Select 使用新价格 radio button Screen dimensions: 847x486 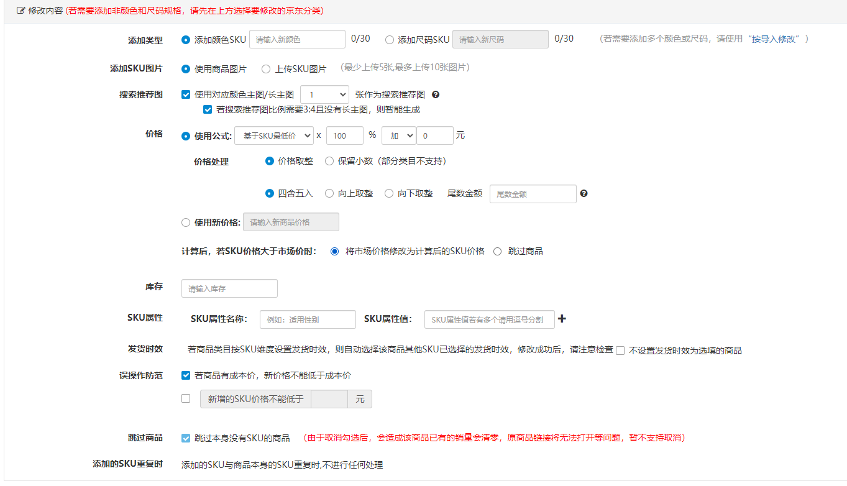186,222
